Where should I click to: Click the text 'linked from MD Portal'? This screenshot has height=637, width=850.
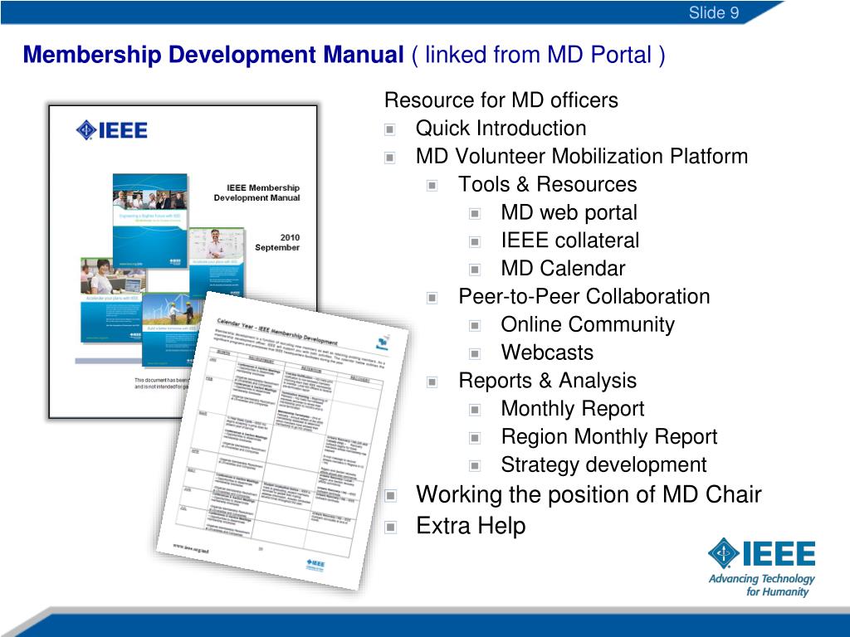(538, 55)
